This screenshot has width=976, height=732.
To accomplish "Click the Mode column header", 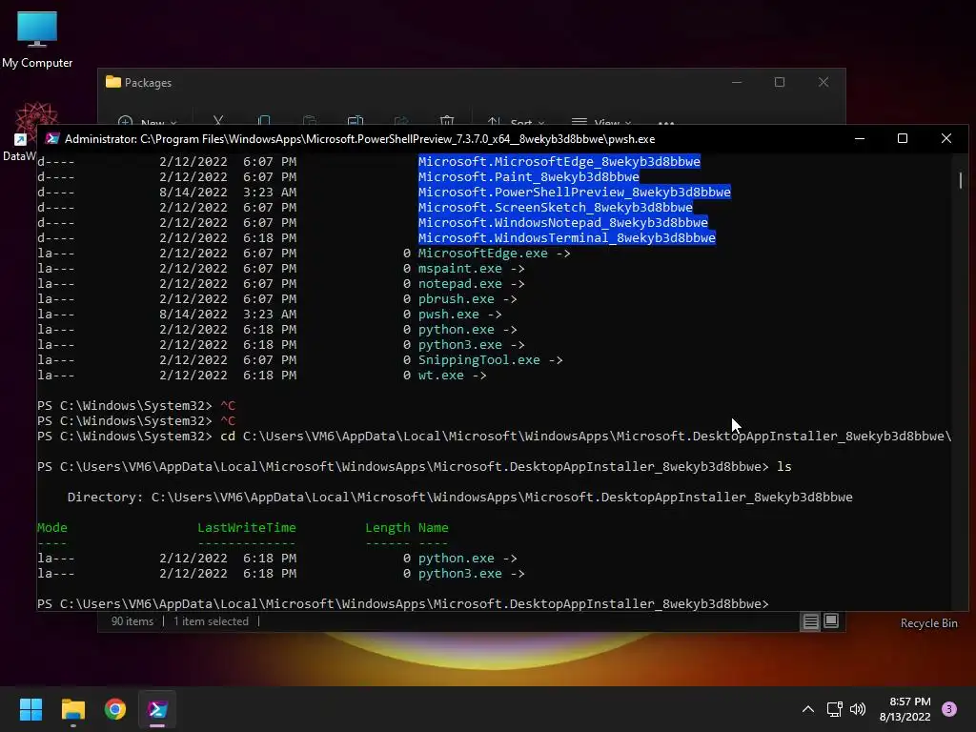I will point(52,527).
